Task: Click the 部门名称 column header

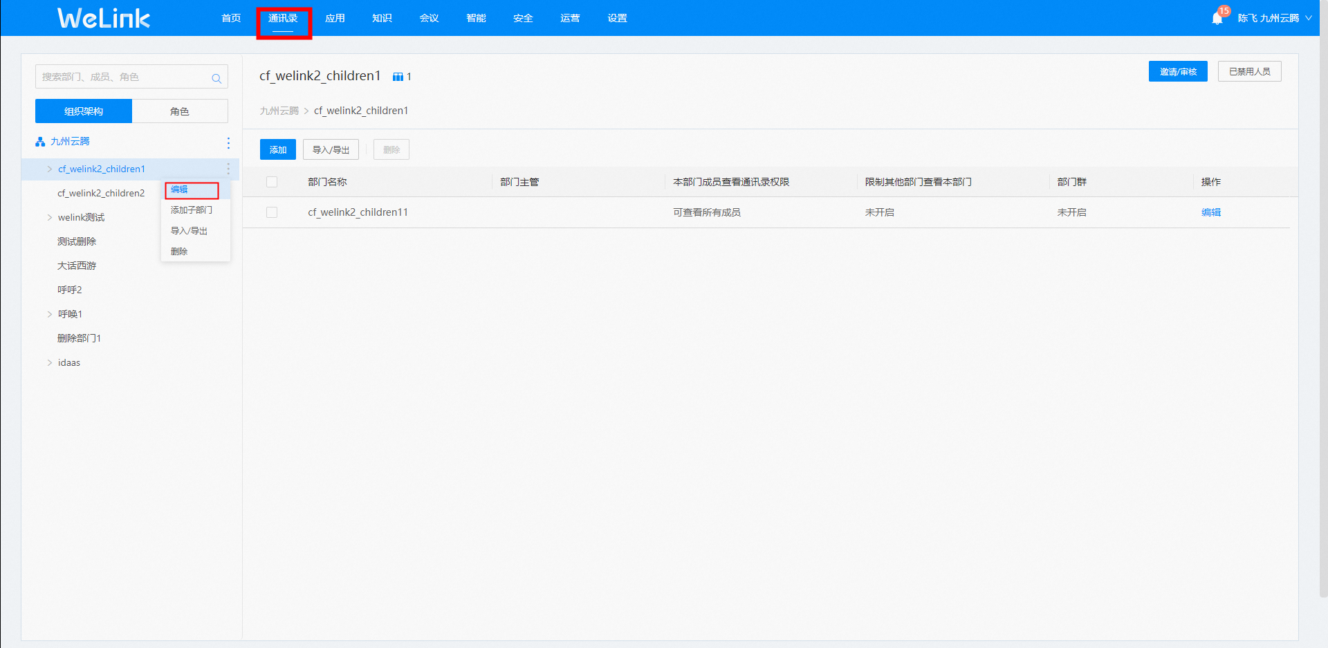Action: [327, 182]
